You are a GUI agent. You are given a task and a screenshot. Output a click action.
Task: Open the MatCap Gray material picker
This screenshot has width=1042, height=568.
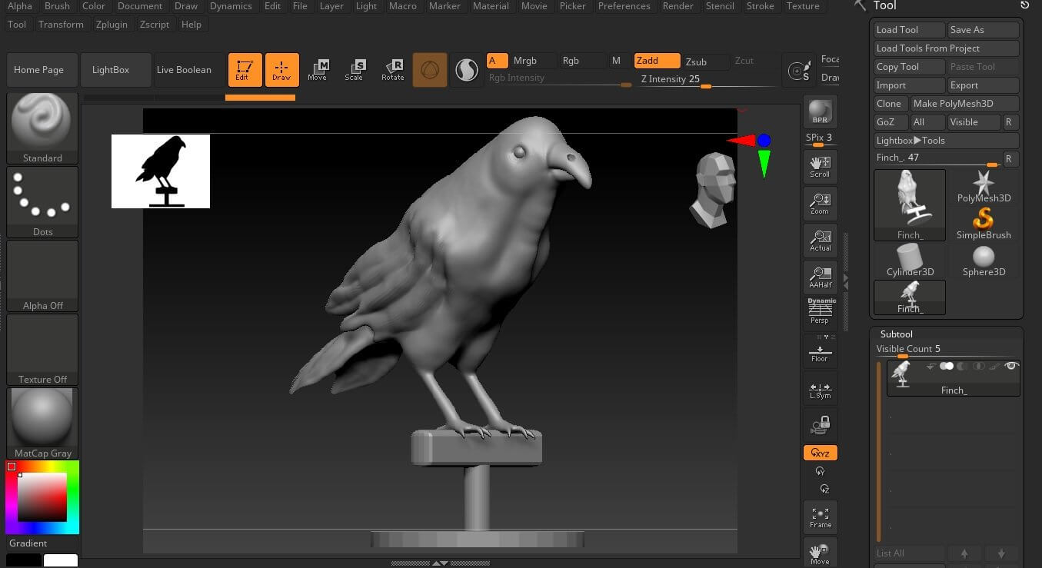tap(42, 423)
